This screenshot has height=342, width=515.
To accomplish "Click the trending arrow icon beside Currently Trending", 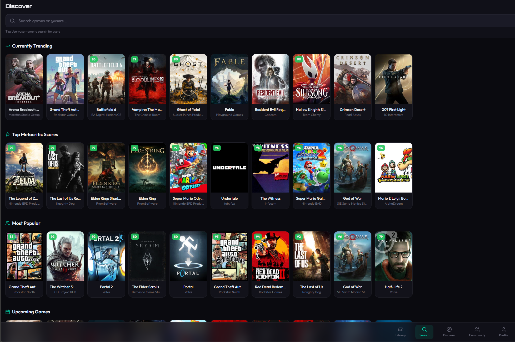I will 7,46.
